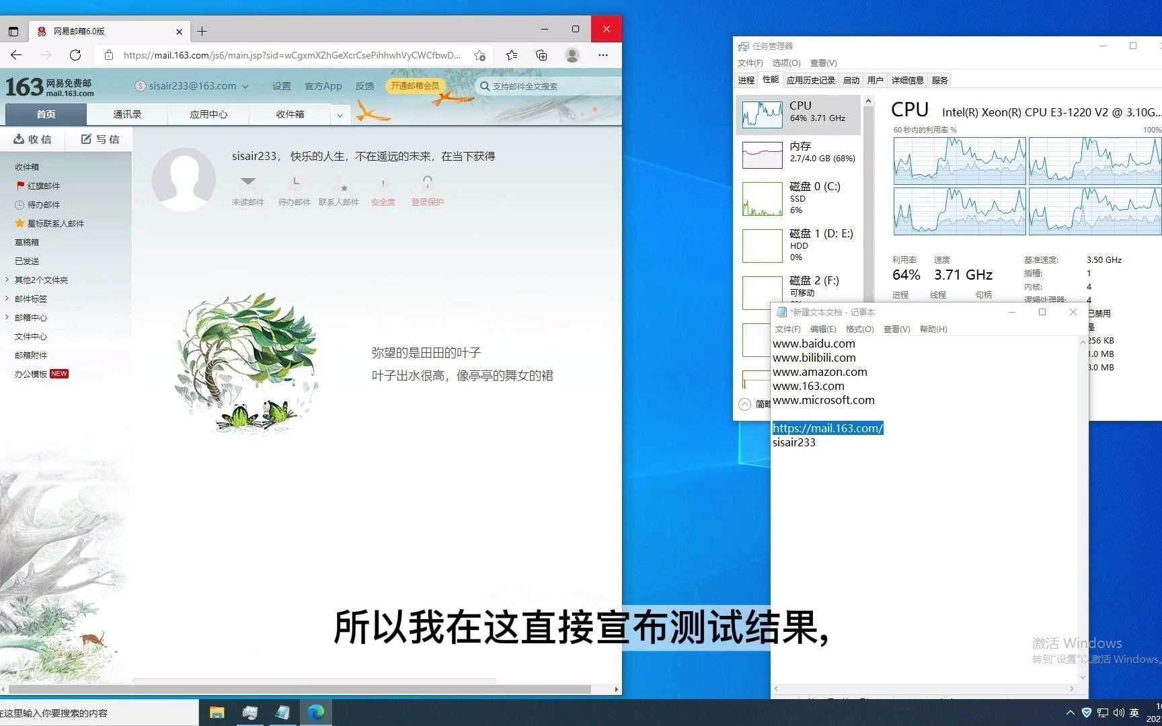Open File Explorer from taskbar
The height and width of the screenshot is (726, 1162).
click(x=217, y=713)
